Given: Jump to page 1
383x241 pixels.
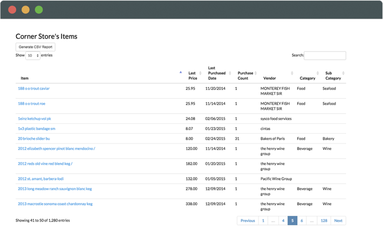Looking at the screenshot, I should pyautogui.click(x=263, y=221).
